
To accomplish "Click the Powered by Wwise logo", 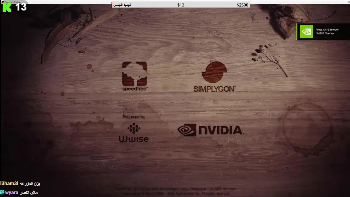I will [134, 128].
